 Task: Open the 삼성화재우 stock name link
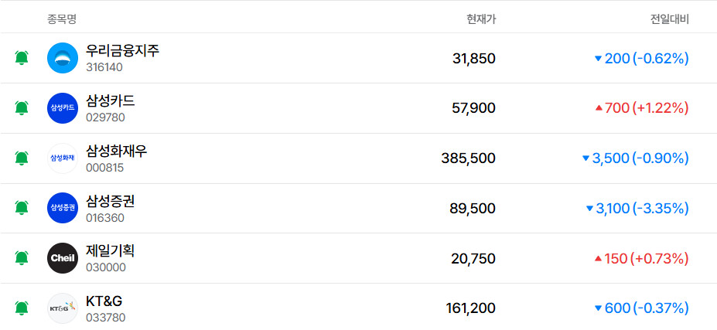click(x=117, y=151)
